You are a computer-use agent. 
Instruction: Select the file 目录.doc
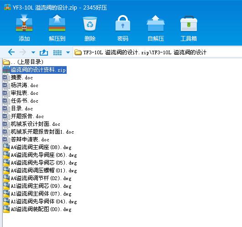click(x=18, y=108)
